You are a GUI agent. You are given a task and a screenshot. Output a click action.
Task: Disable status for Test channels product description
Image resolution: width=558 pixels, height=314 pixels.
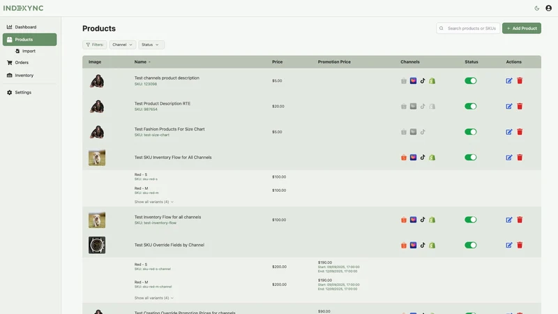(470, 81)
